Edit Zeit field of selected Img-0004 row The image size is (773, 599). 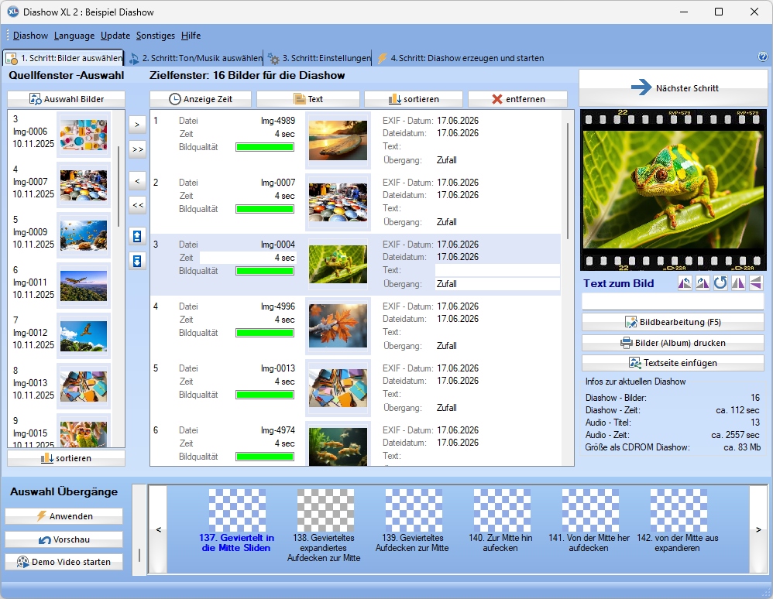click(x=248, y=258)
